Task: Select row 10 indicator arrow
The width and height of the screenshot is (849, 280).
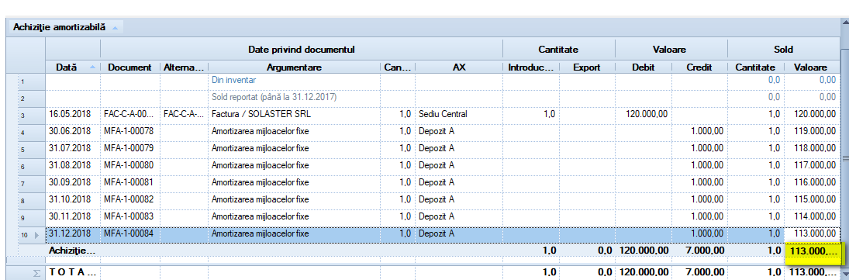Action: point(36,235)
